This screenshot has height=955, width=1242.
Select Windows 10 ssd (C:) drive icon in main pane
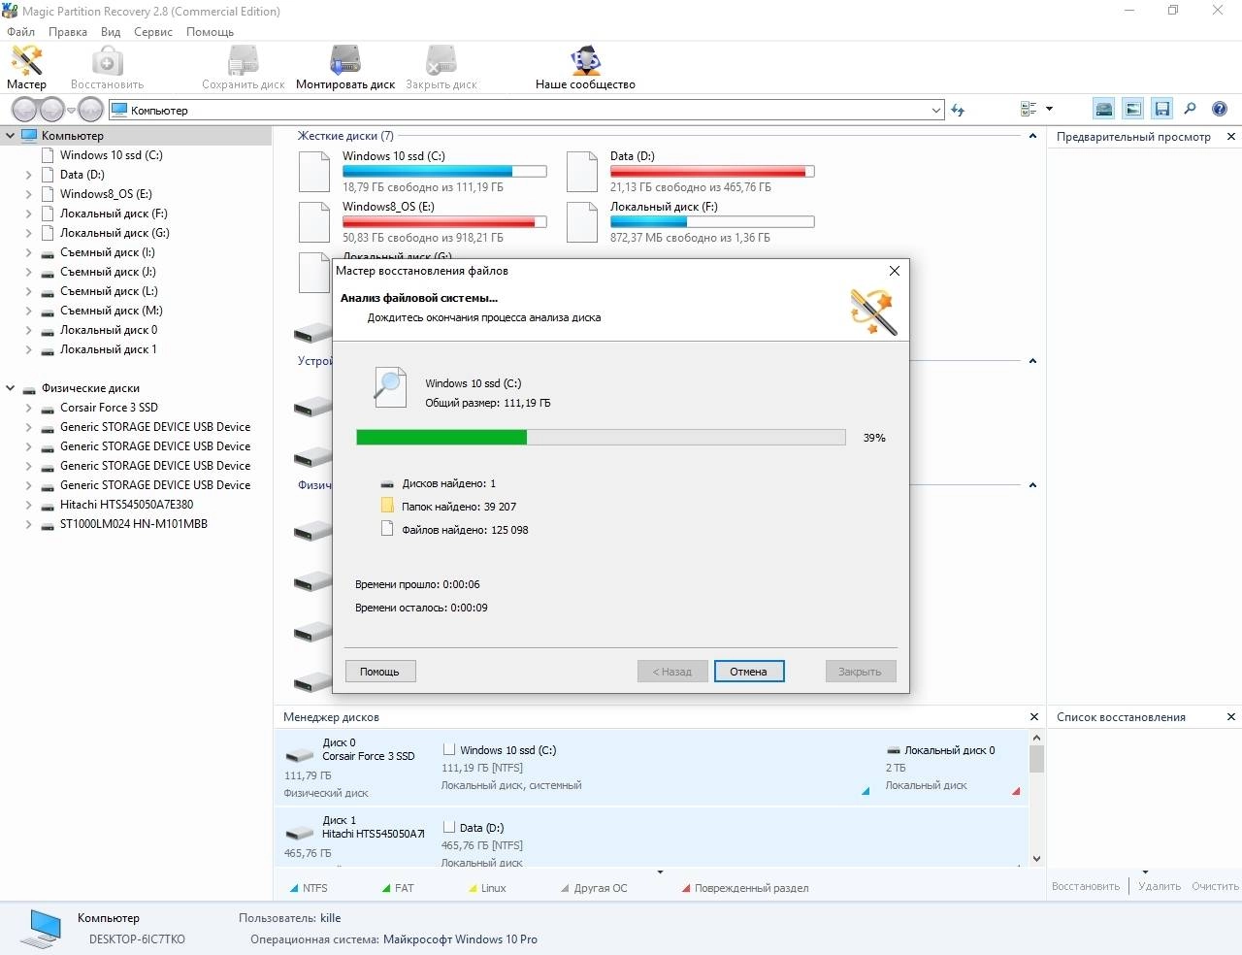[x=314, y=172]
